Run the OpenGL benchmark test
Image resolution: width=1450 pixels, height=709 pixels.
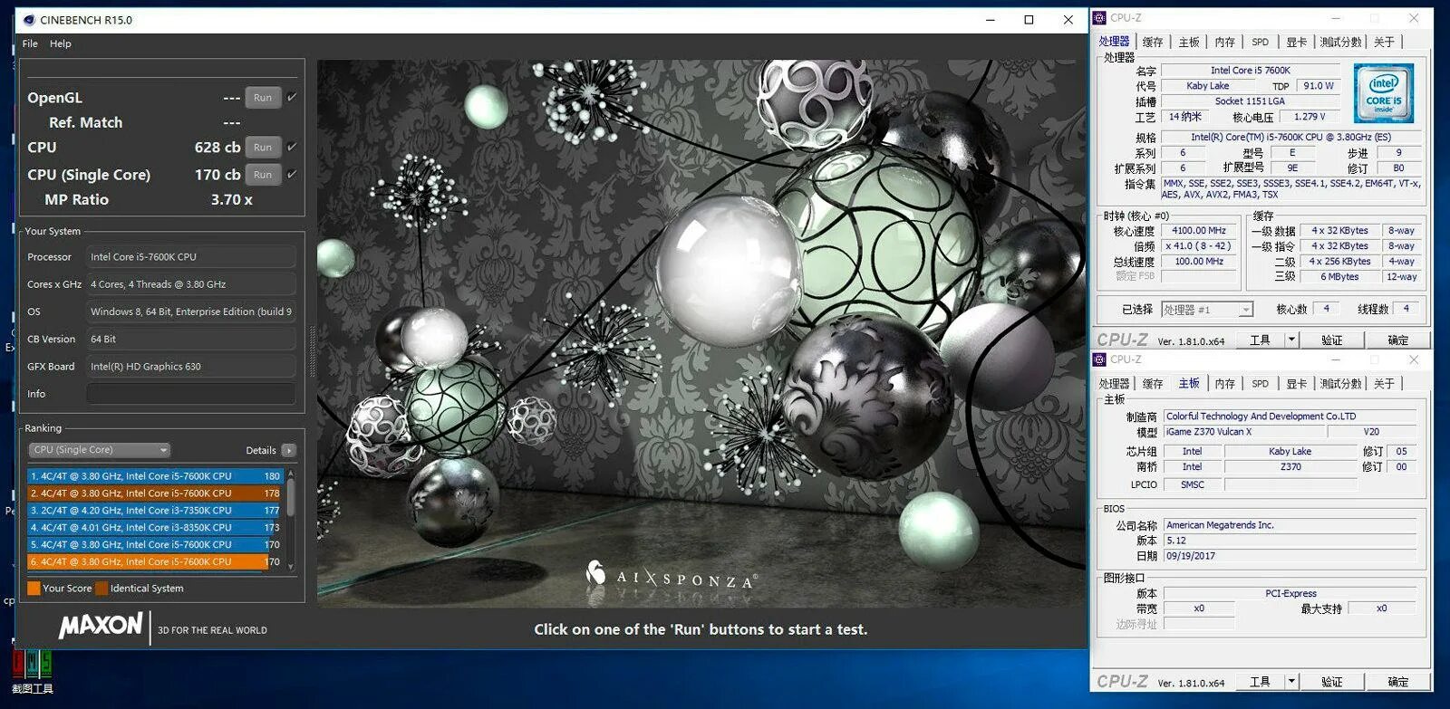[263, 98]
